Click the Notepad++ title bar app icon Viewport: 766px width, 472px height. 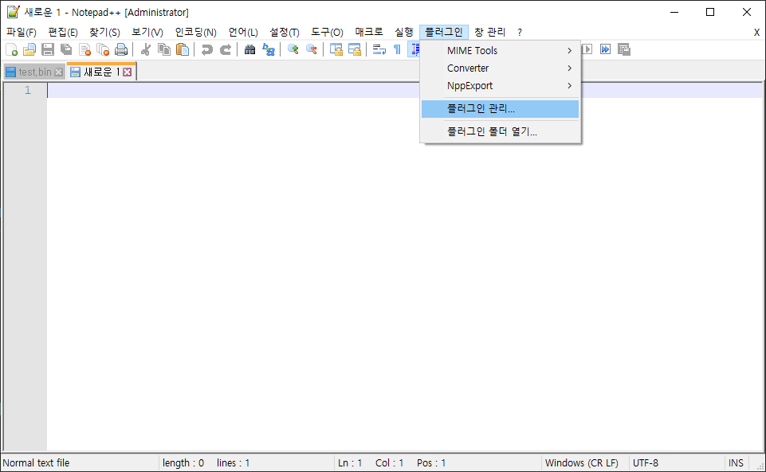14,12
